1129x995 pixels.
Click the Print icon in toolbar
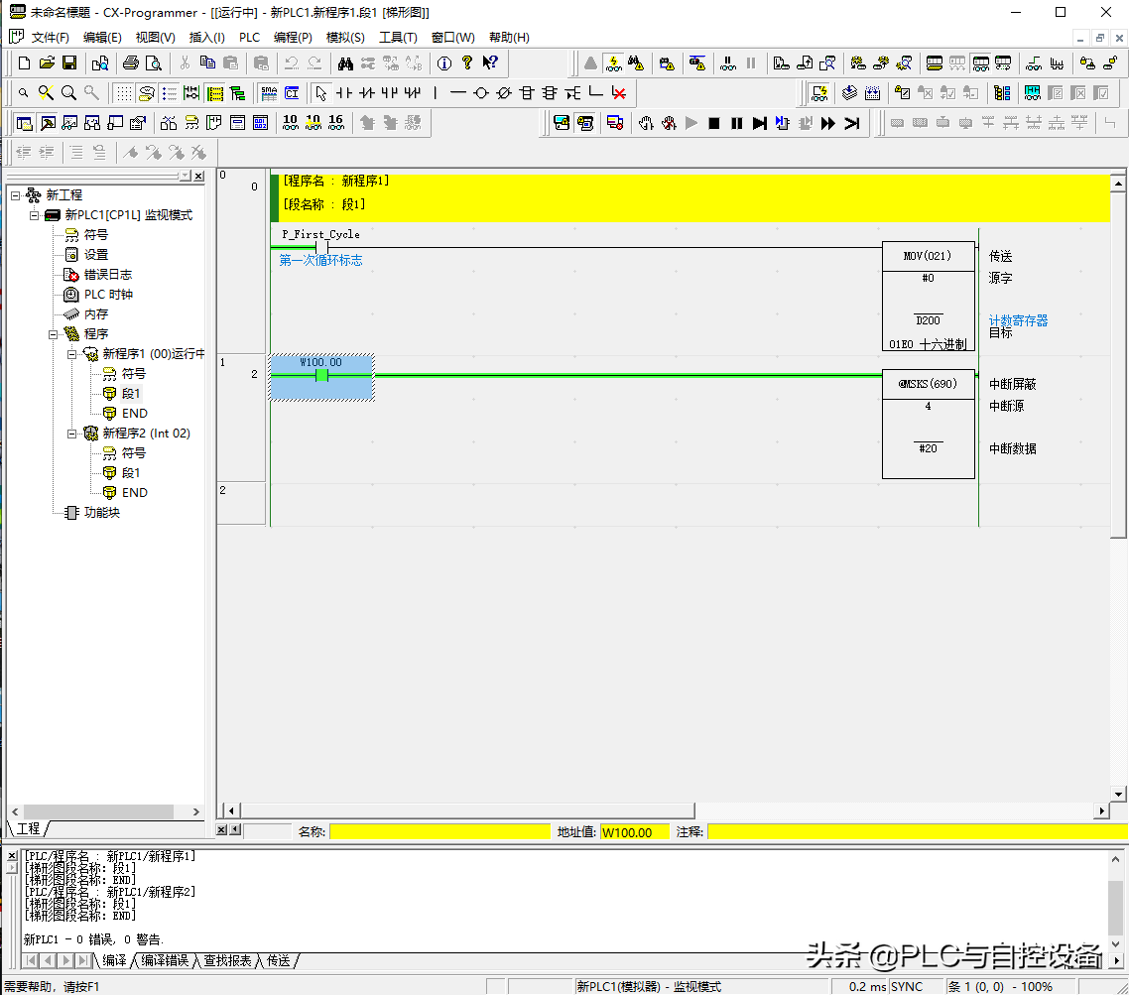pos(130,63)
